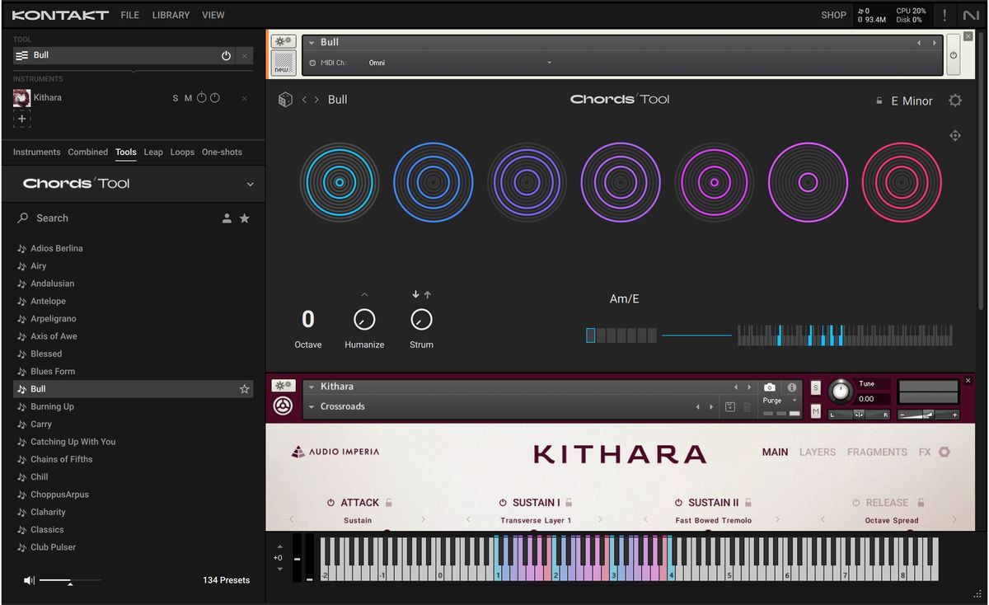Click the magnifying glass search icon
Viewport: 989px width, 605px height.
(22, 218)
